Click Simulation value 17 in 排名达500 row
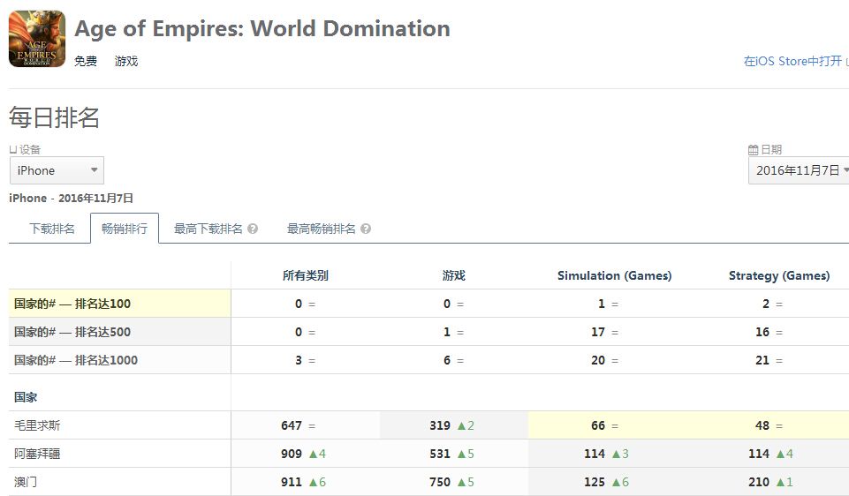Image resolution: width=849 pixels, height=496 pixels. coord(598,332)
